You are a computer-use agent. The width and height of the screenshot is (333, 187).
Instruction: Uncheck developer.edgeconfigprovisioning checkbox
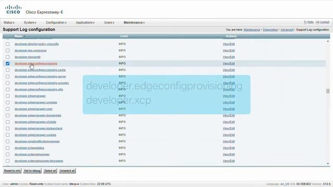8,63
